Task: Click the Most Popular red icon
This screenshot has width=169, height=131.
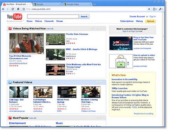Action: pos(10,118)
